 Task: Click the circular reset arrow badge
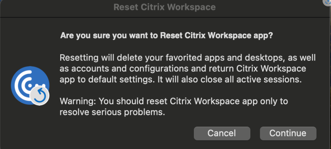[x=40, y=96]
